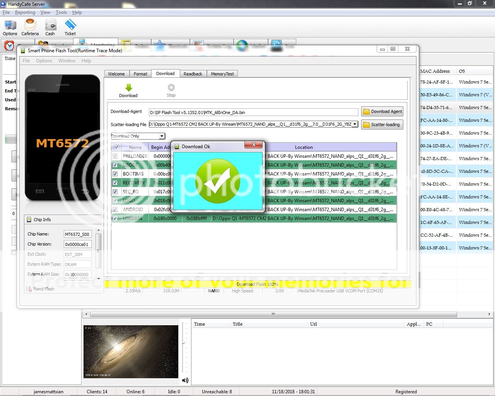The width and height of the screenshot is (495, 396).
Task: Click the Stop icon in flash tool
Action: tap(171, 88)
